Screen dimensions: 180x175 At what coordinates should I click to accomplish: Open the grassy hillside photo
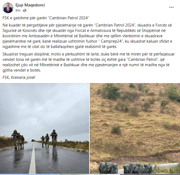coord(135,128)
